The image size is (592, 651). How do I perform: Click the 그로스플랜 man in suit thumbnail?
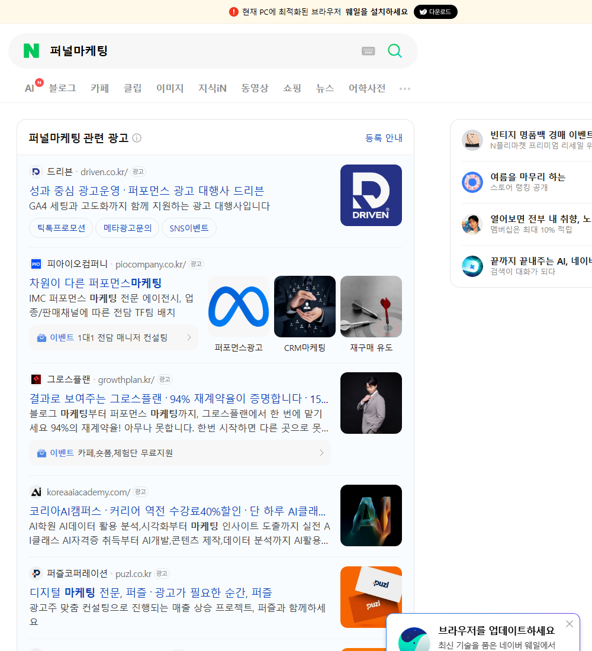click(x=371, y=402)
